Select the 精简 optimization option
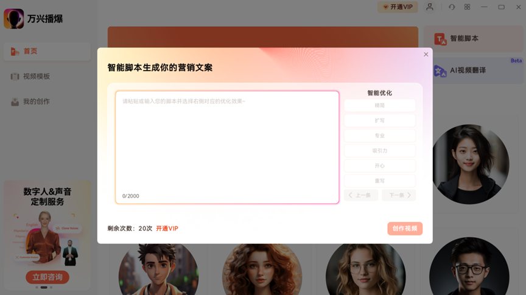Screen dimensions: 526x295 click(380, 105)
